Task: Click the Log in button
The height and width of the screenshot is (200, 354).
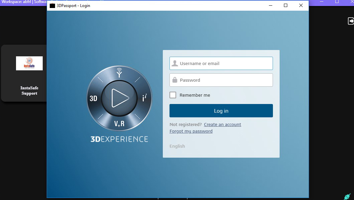Action: click(x=221, y=111)
